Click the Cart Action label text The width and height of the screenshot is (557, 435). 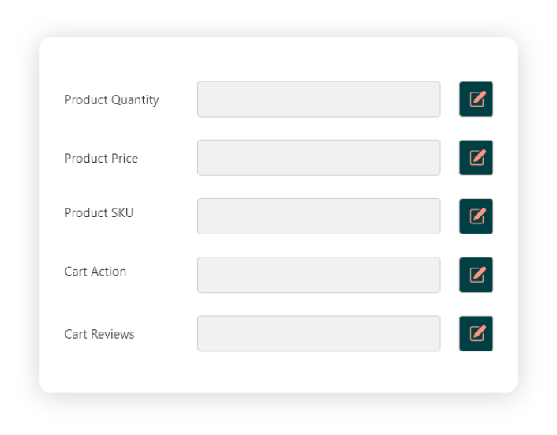tap(95, 272)
